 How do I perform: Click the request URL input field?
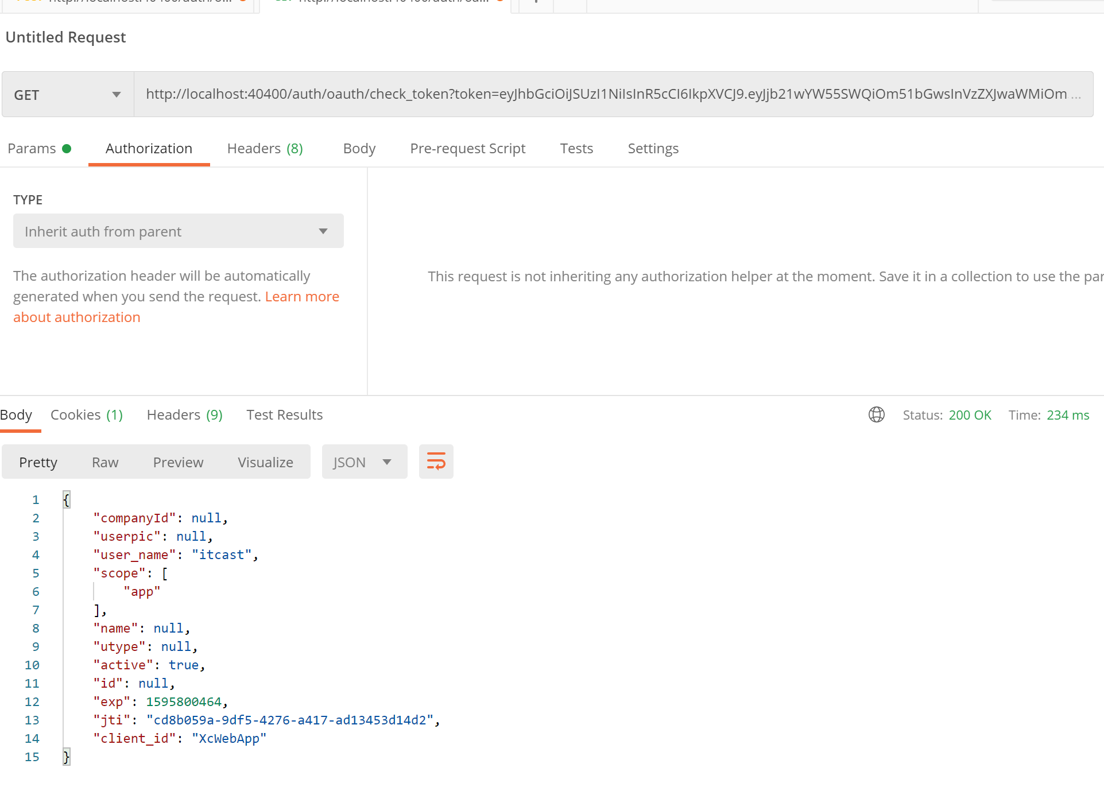click(613, 95)
